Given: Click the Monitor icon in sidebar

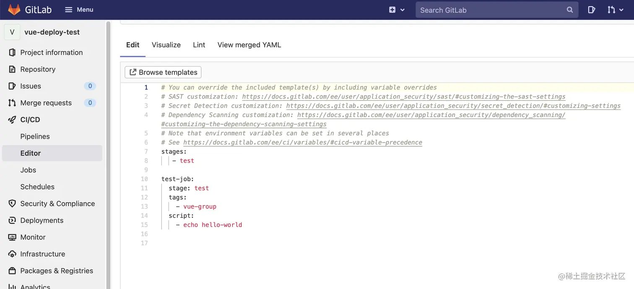Looking at the screenshot, I should 12,237.
